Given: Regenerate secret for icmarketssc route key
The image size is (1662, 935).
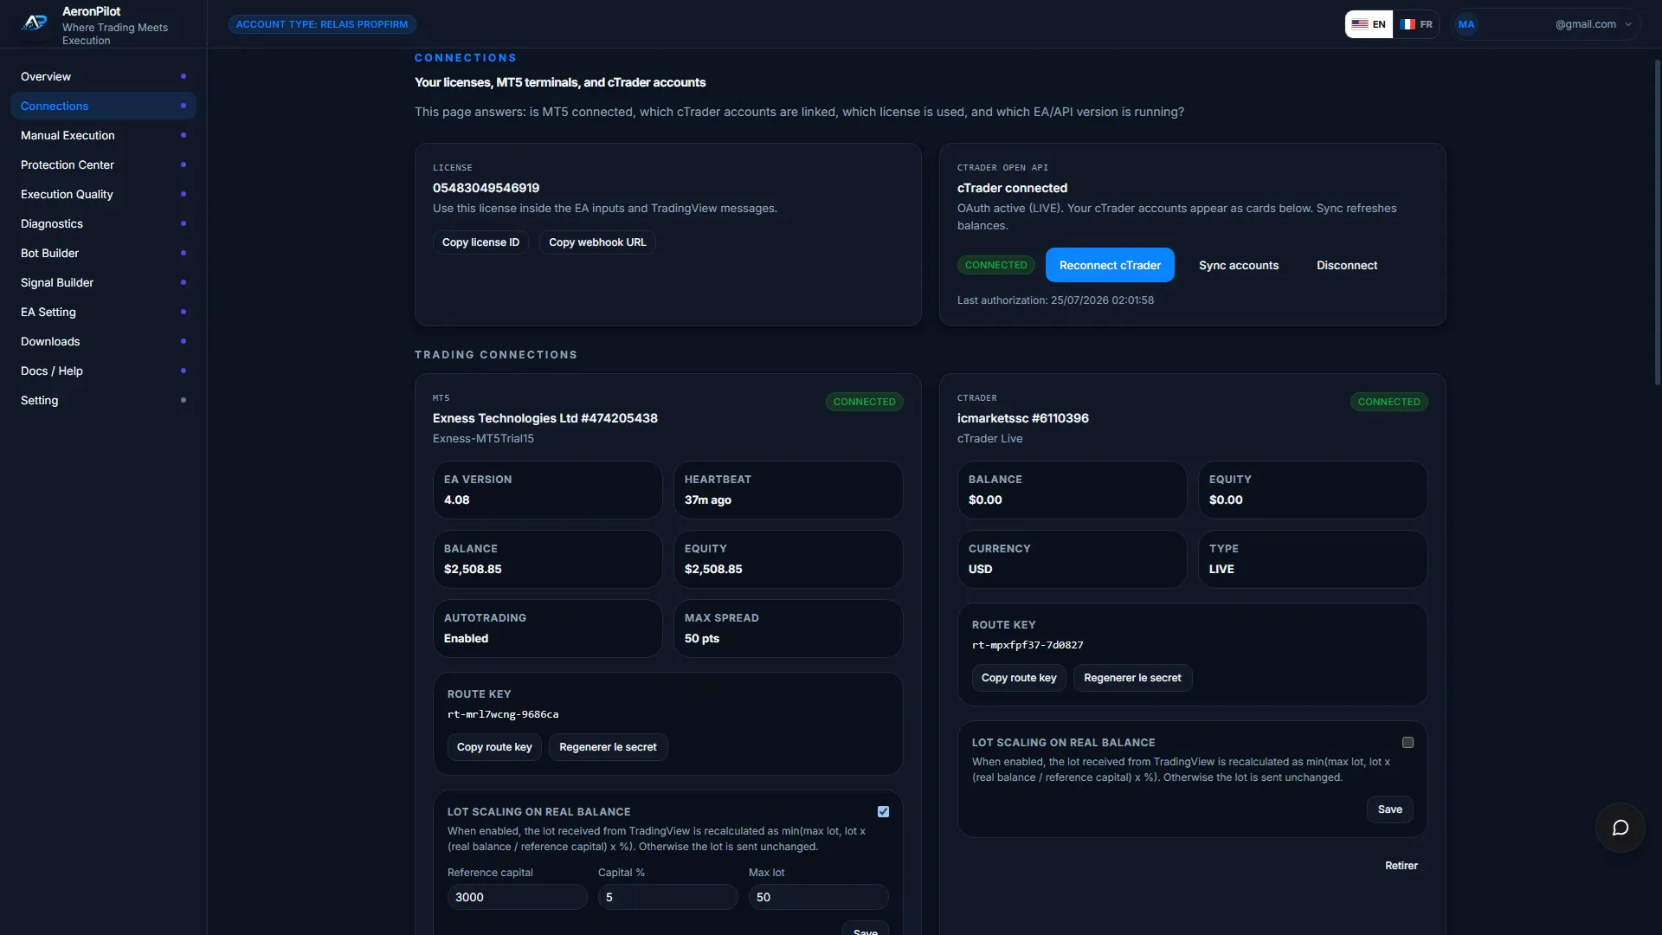Looking at the screenshot, I should tap(1132, 678).
